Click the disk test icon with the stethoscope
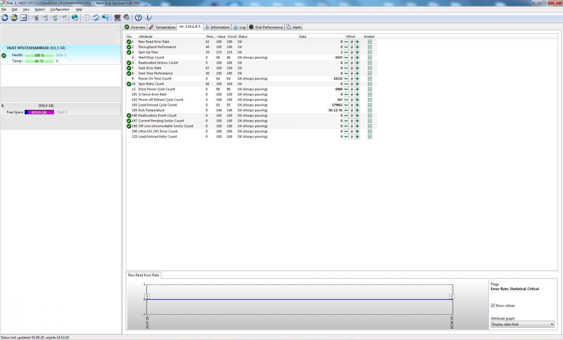The width and height of the screenshot is (563, 340). [x=35, y=17]
